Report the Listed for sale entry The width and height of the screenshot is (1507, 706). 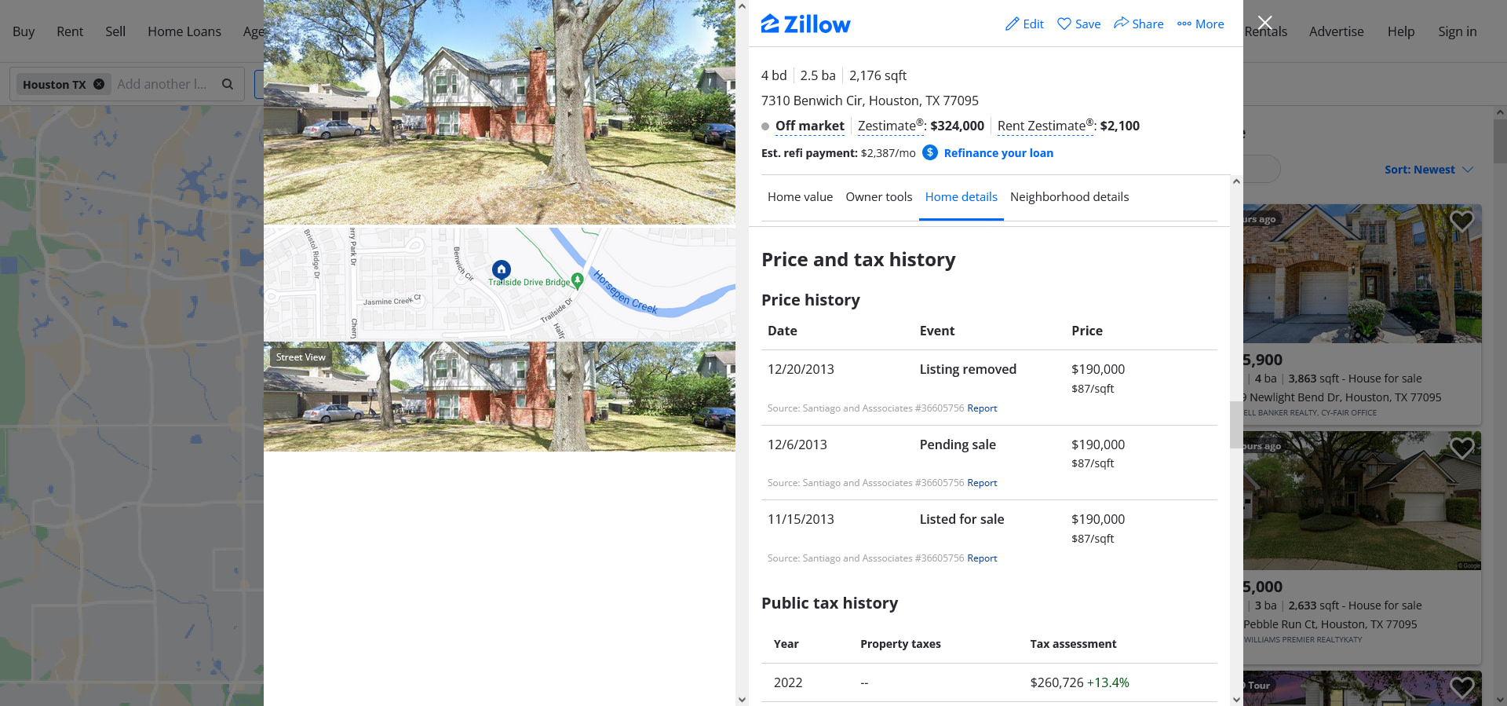[982, 558]
